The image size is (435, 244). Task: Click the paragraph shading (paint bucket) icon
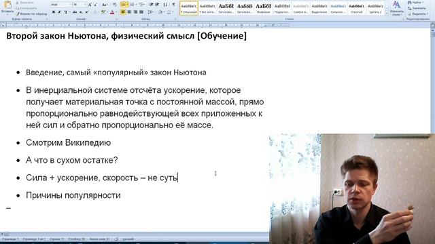[x=160, y=12]
